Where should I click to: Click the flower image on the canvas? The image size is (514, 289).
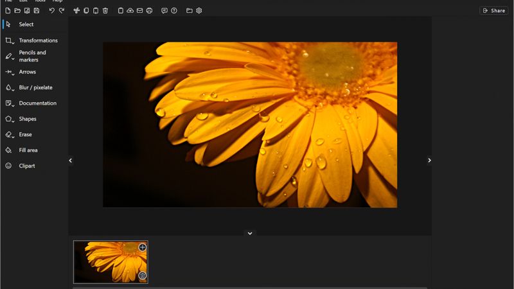click(x=250, y=125)
